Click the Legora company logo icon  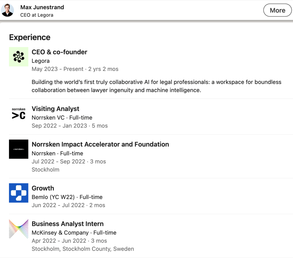coord(19,57)
